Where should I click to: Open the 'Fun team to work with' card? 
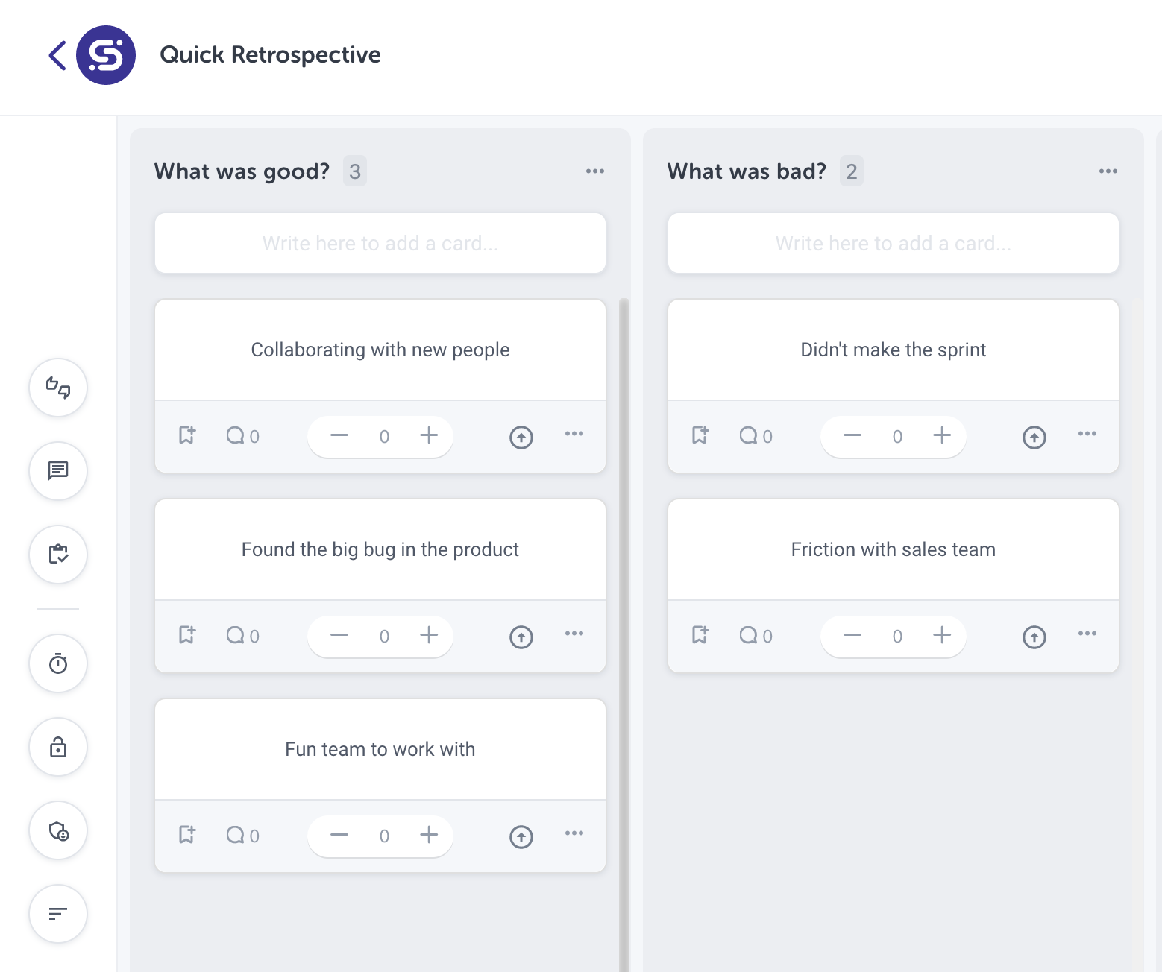click(x=380, y=749)
